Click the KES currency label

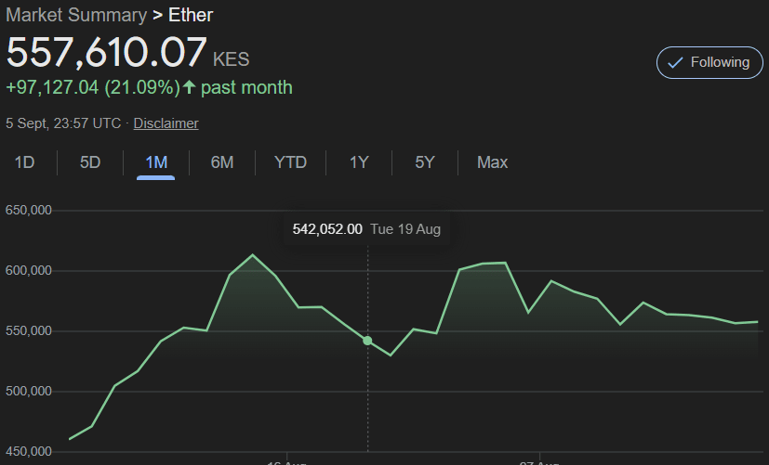click(x=232, y=59)
